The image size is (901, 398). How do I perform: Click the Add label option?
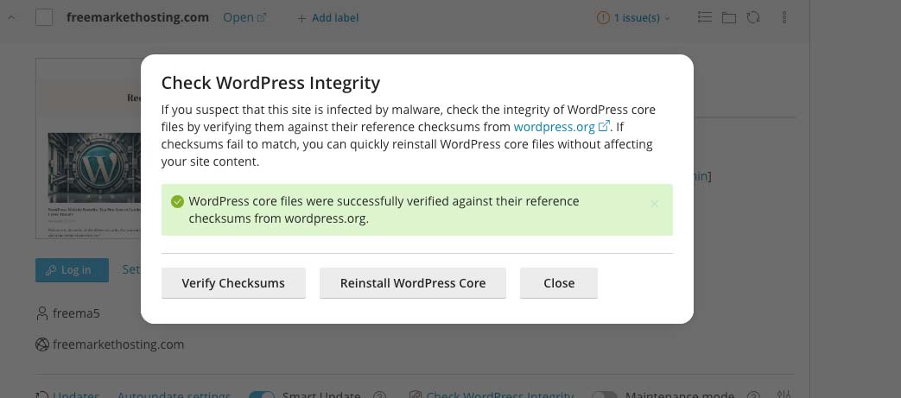tap(327, 17)
